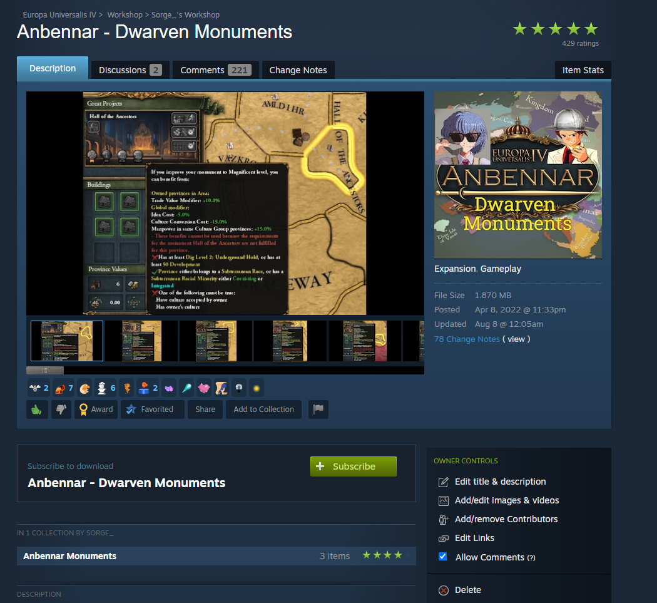Click the Workshop breadcrumb link
The image size is (657, 603).
click(125, 14)
